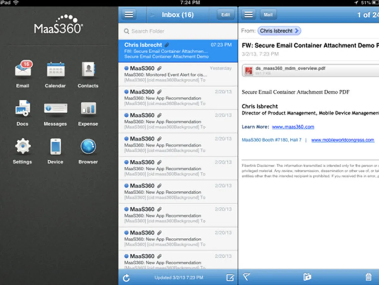This screenshot has width=379, height=285.
Task: Open the Docs app icon
Action: tap(22, 108)
